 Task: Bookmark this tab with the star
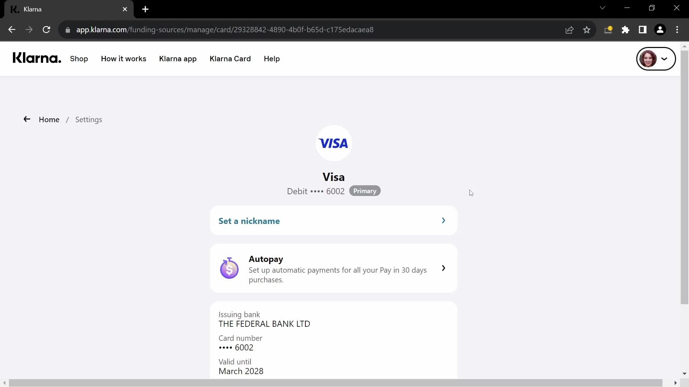(x=587, y=30)
